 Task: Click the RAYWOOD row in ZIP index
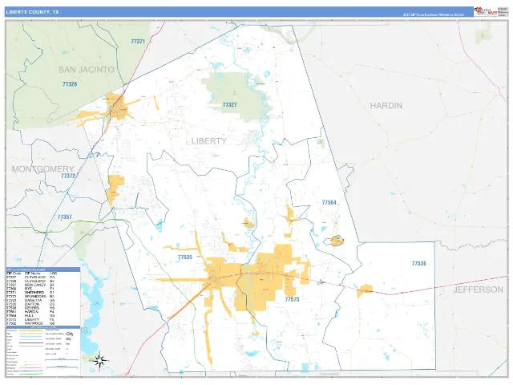[x=30, y=323]
